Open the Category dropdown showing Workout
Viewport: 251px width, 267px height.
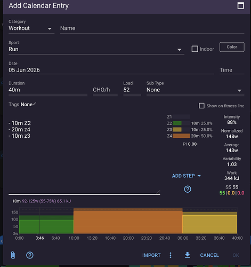pyautogui.click(x=31, y=28)
